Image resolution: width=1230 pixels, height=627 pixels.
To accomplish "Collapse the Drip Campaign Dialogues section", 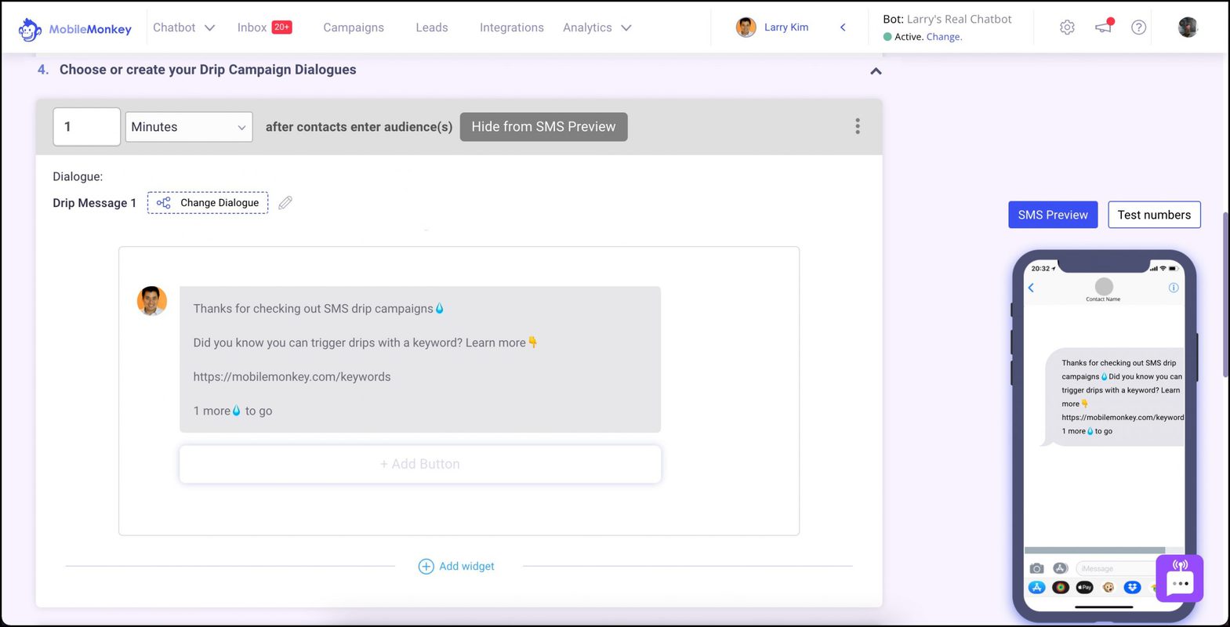I will coord(876,71).
